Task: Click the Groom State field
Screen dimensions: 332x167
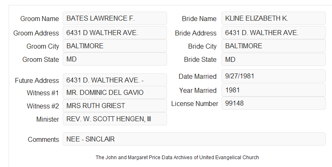Action: [115, 59]
